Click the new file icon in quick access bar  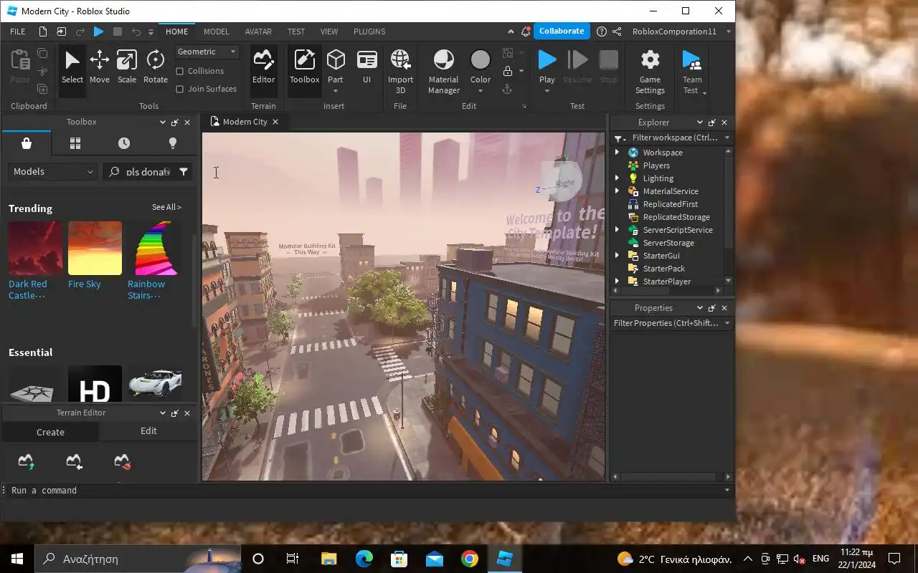coord(43,32)
